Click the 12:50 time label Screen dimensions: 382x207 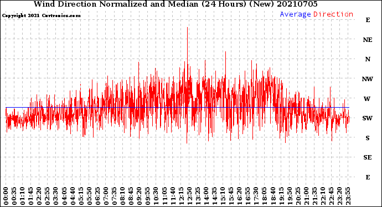pos(189,196)
